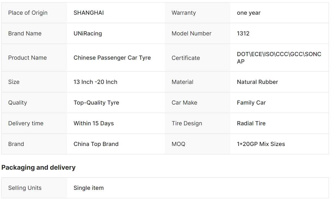The width and height of the screenshot is (334, 201).
Task: Click the 'Certificate' label cell
Action: point(186,58)
